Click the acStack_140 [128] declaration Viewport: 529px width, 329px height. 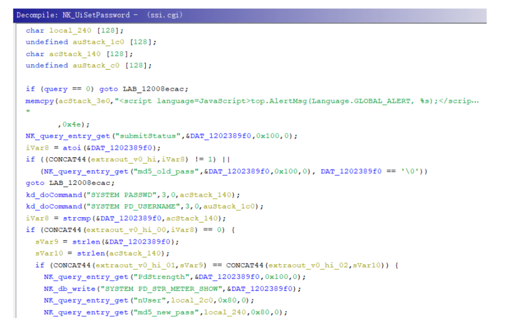click(x=79, y=54)
